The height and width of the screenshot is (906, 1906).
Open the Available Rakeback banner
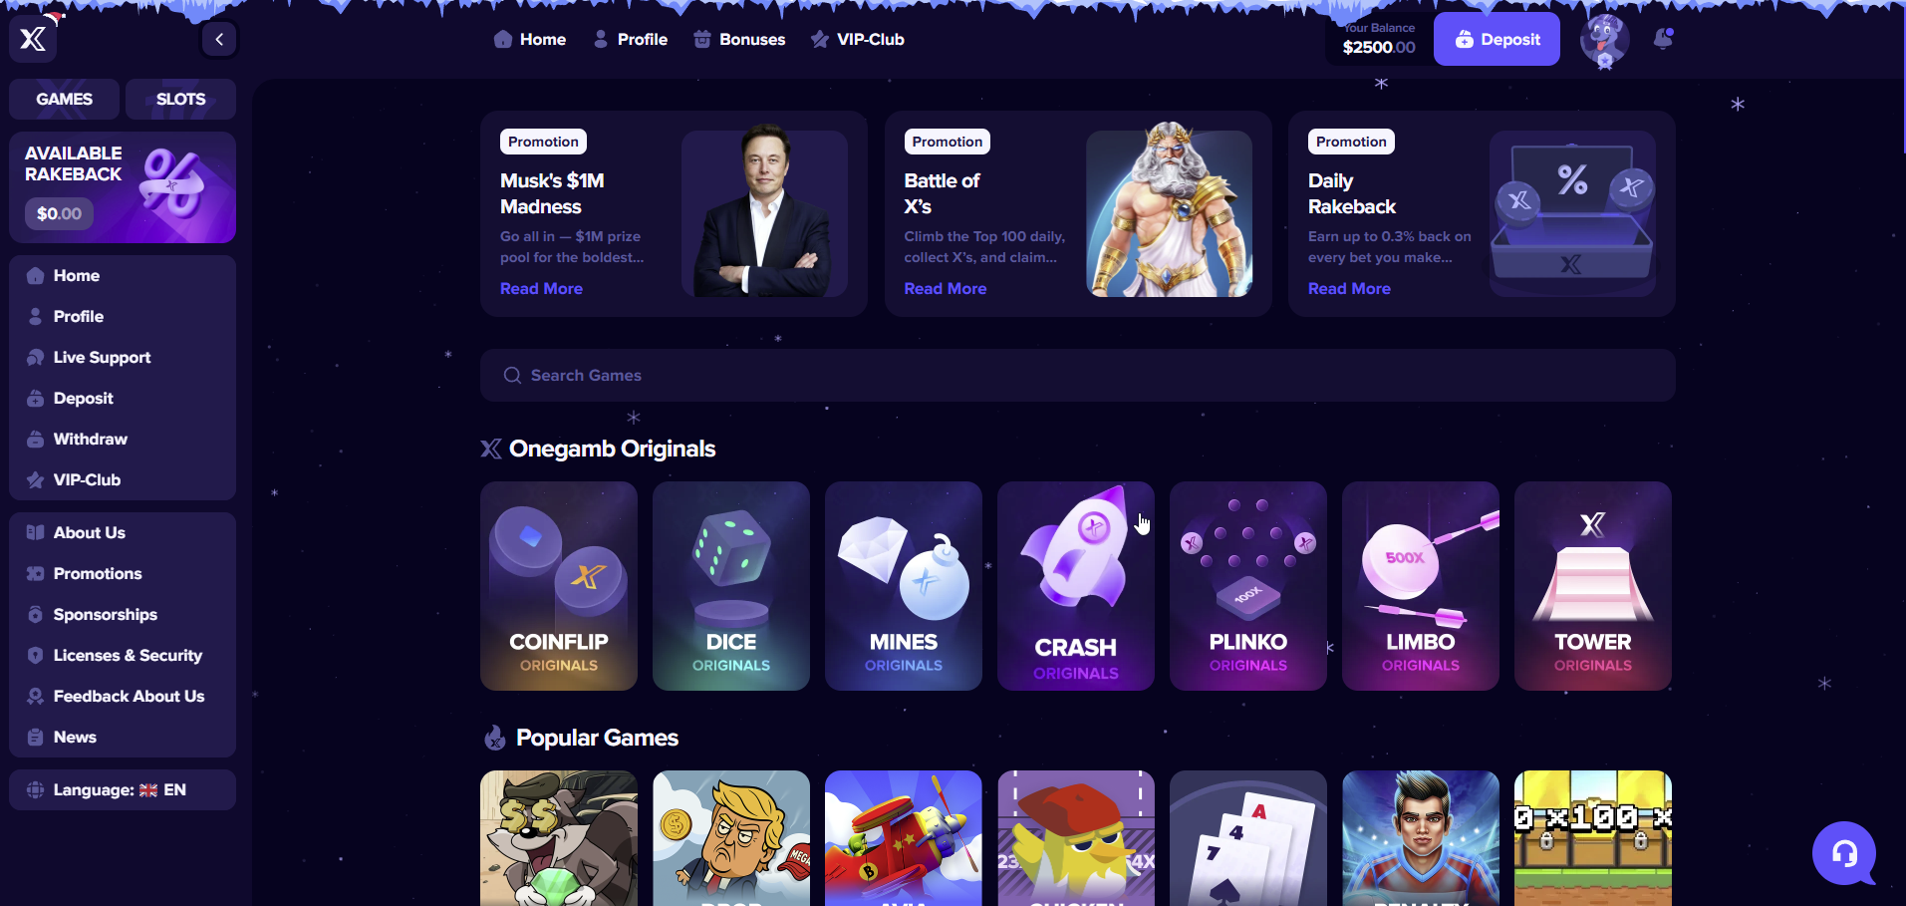coord(123,187)
